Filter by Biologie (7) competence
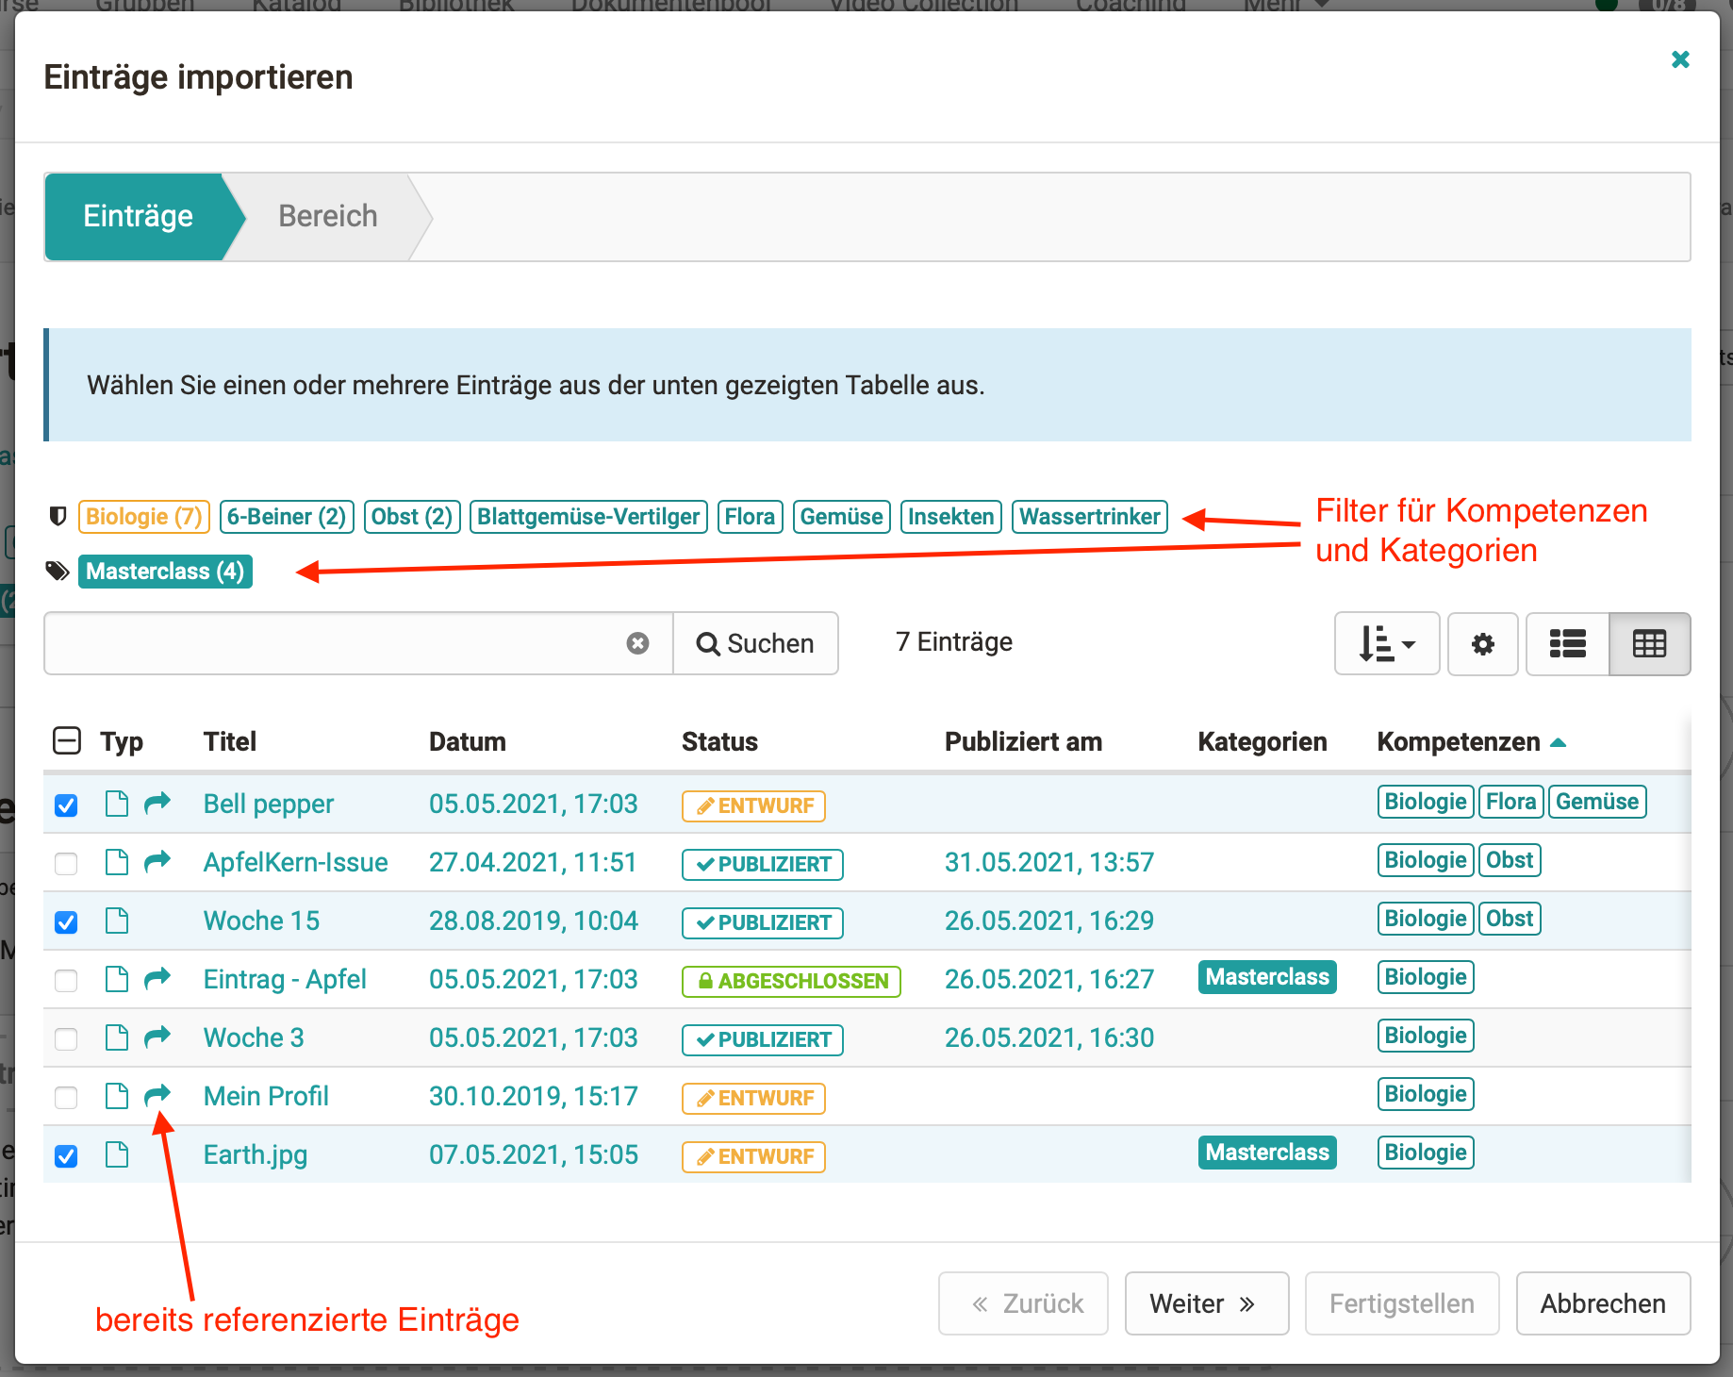The height and width of the screenshot is (1377, 1733). tap(144, 517)
